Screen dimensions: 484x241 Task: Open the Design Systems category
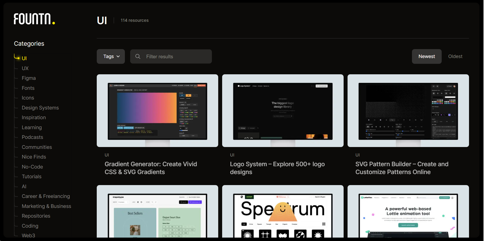tap(40, 108)
